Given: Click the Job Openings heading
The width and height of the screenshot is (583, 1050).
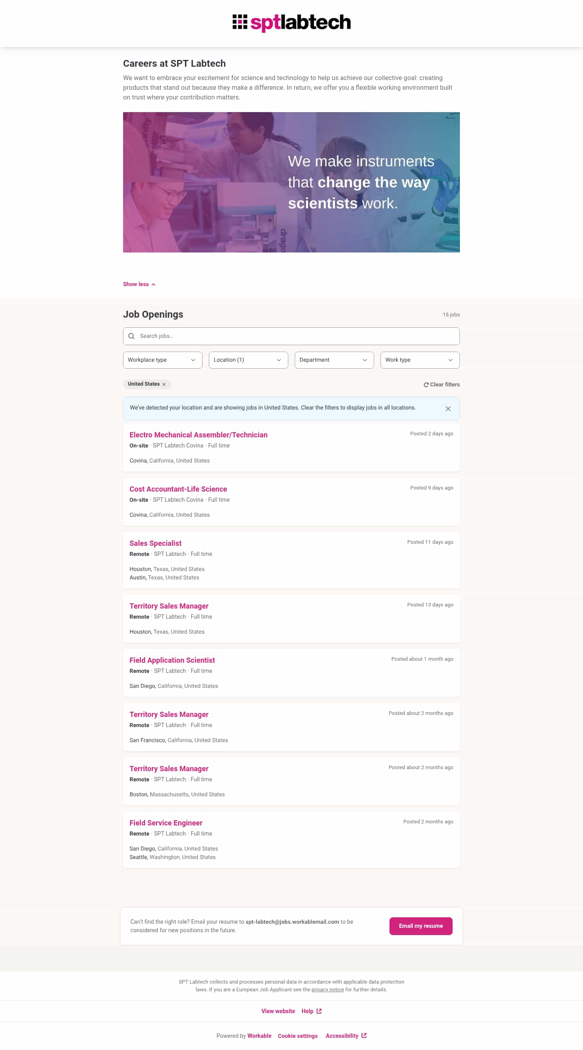Looking at the screenshot, I should tap(153, 314).
